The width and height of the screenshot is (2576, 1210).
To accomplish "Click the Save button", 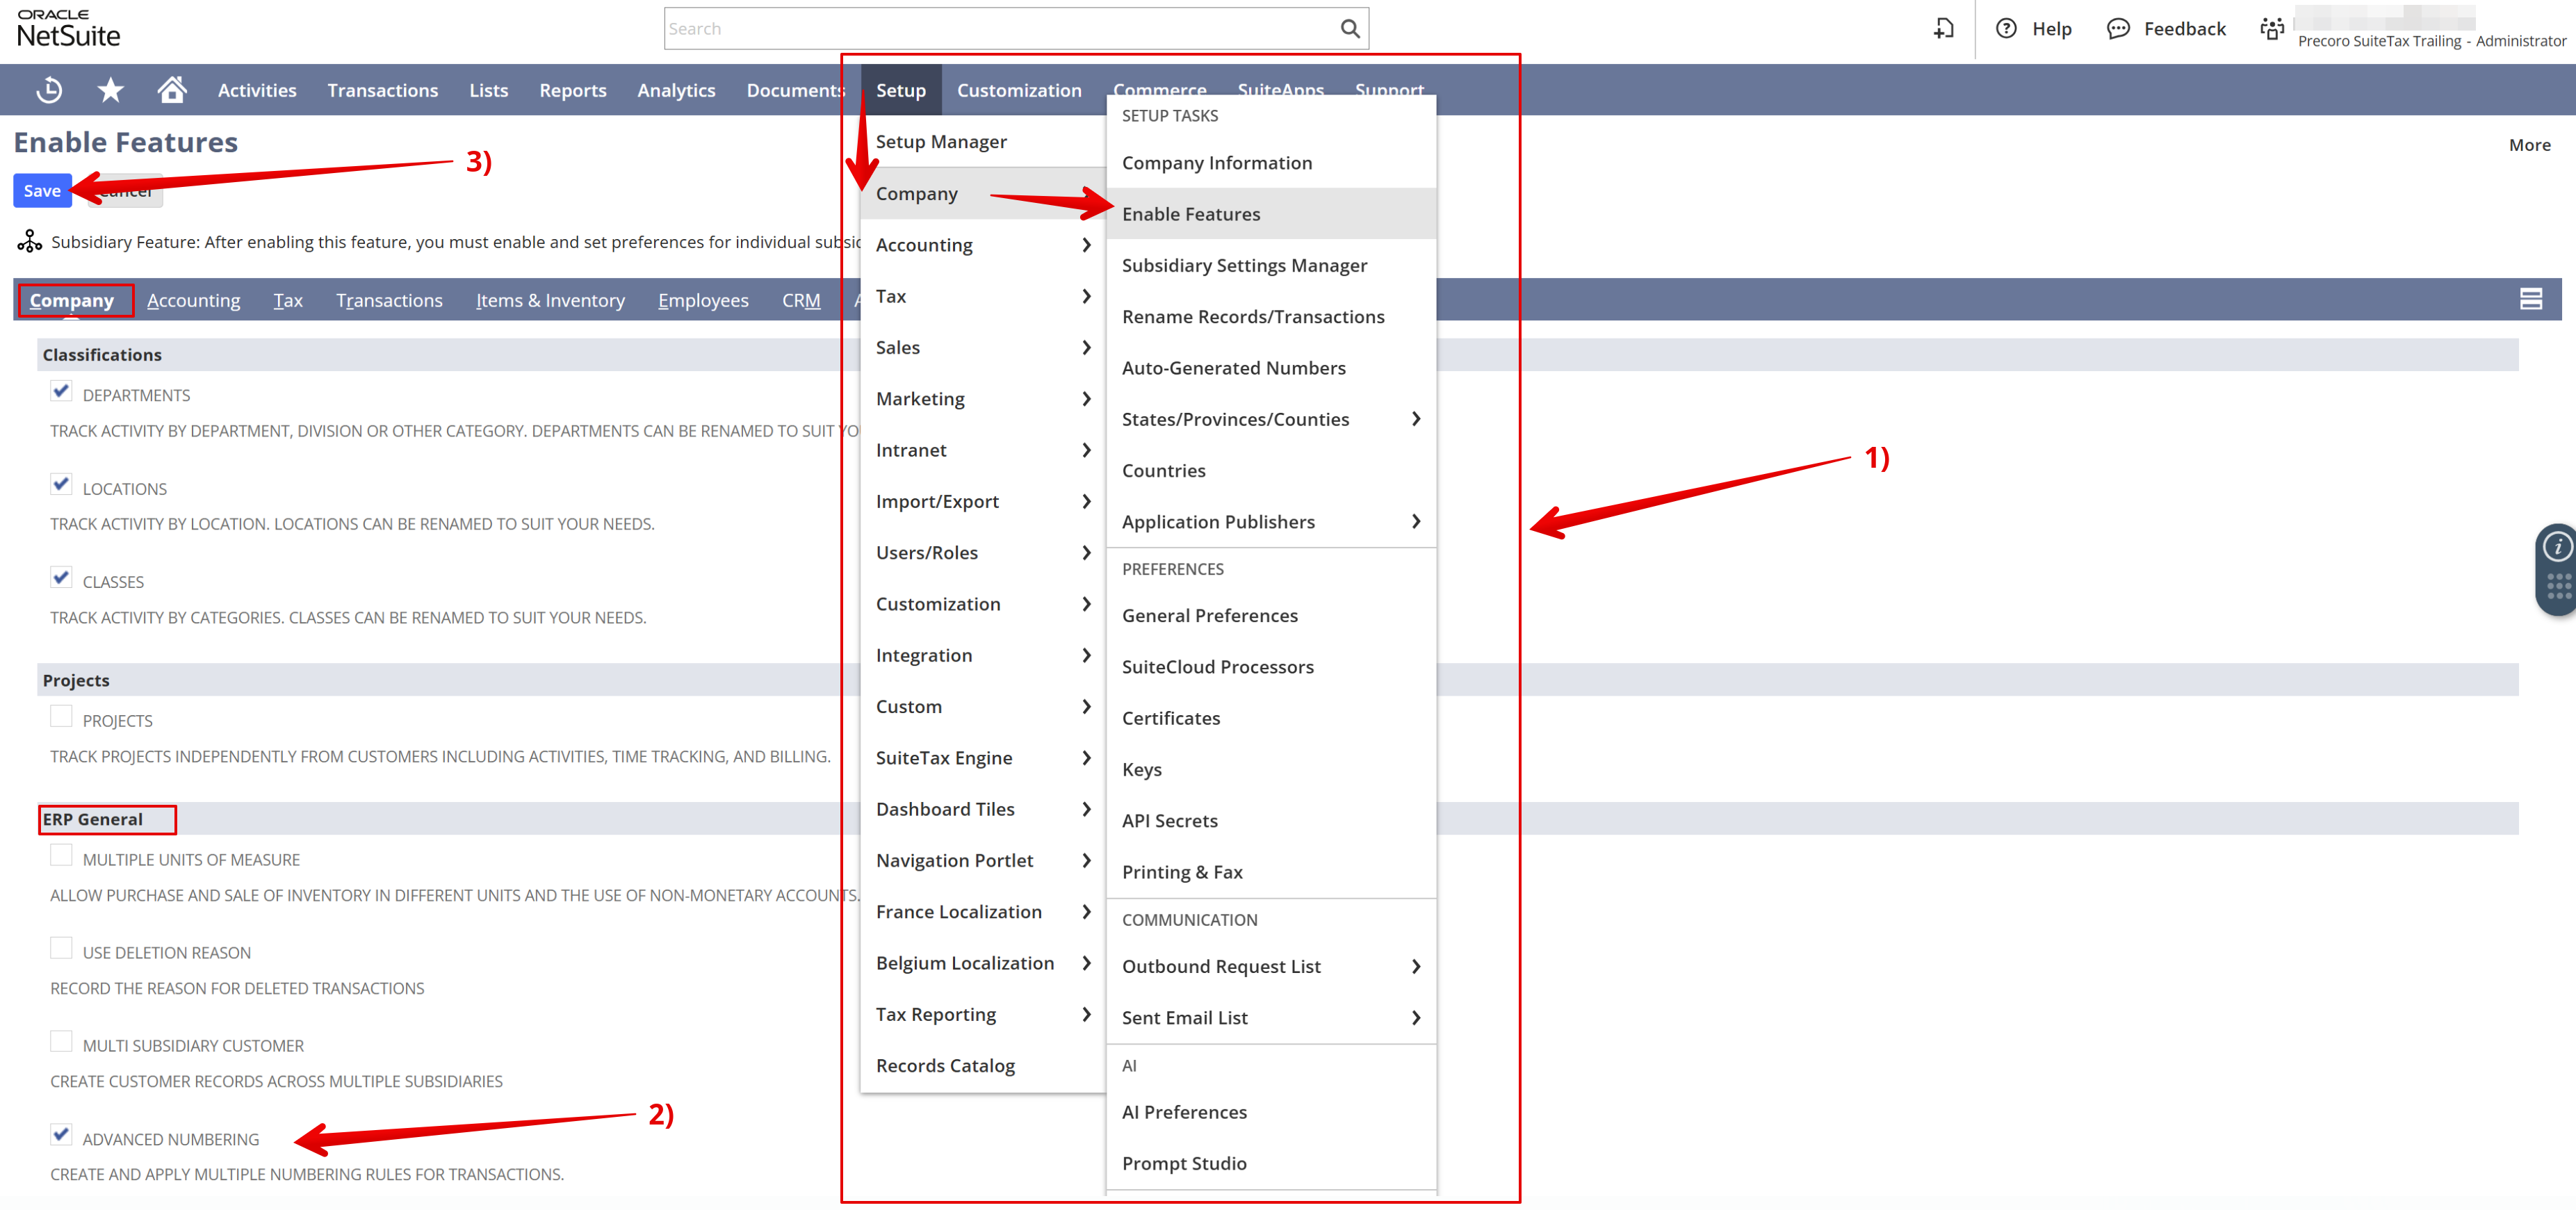I will [42, 190].
